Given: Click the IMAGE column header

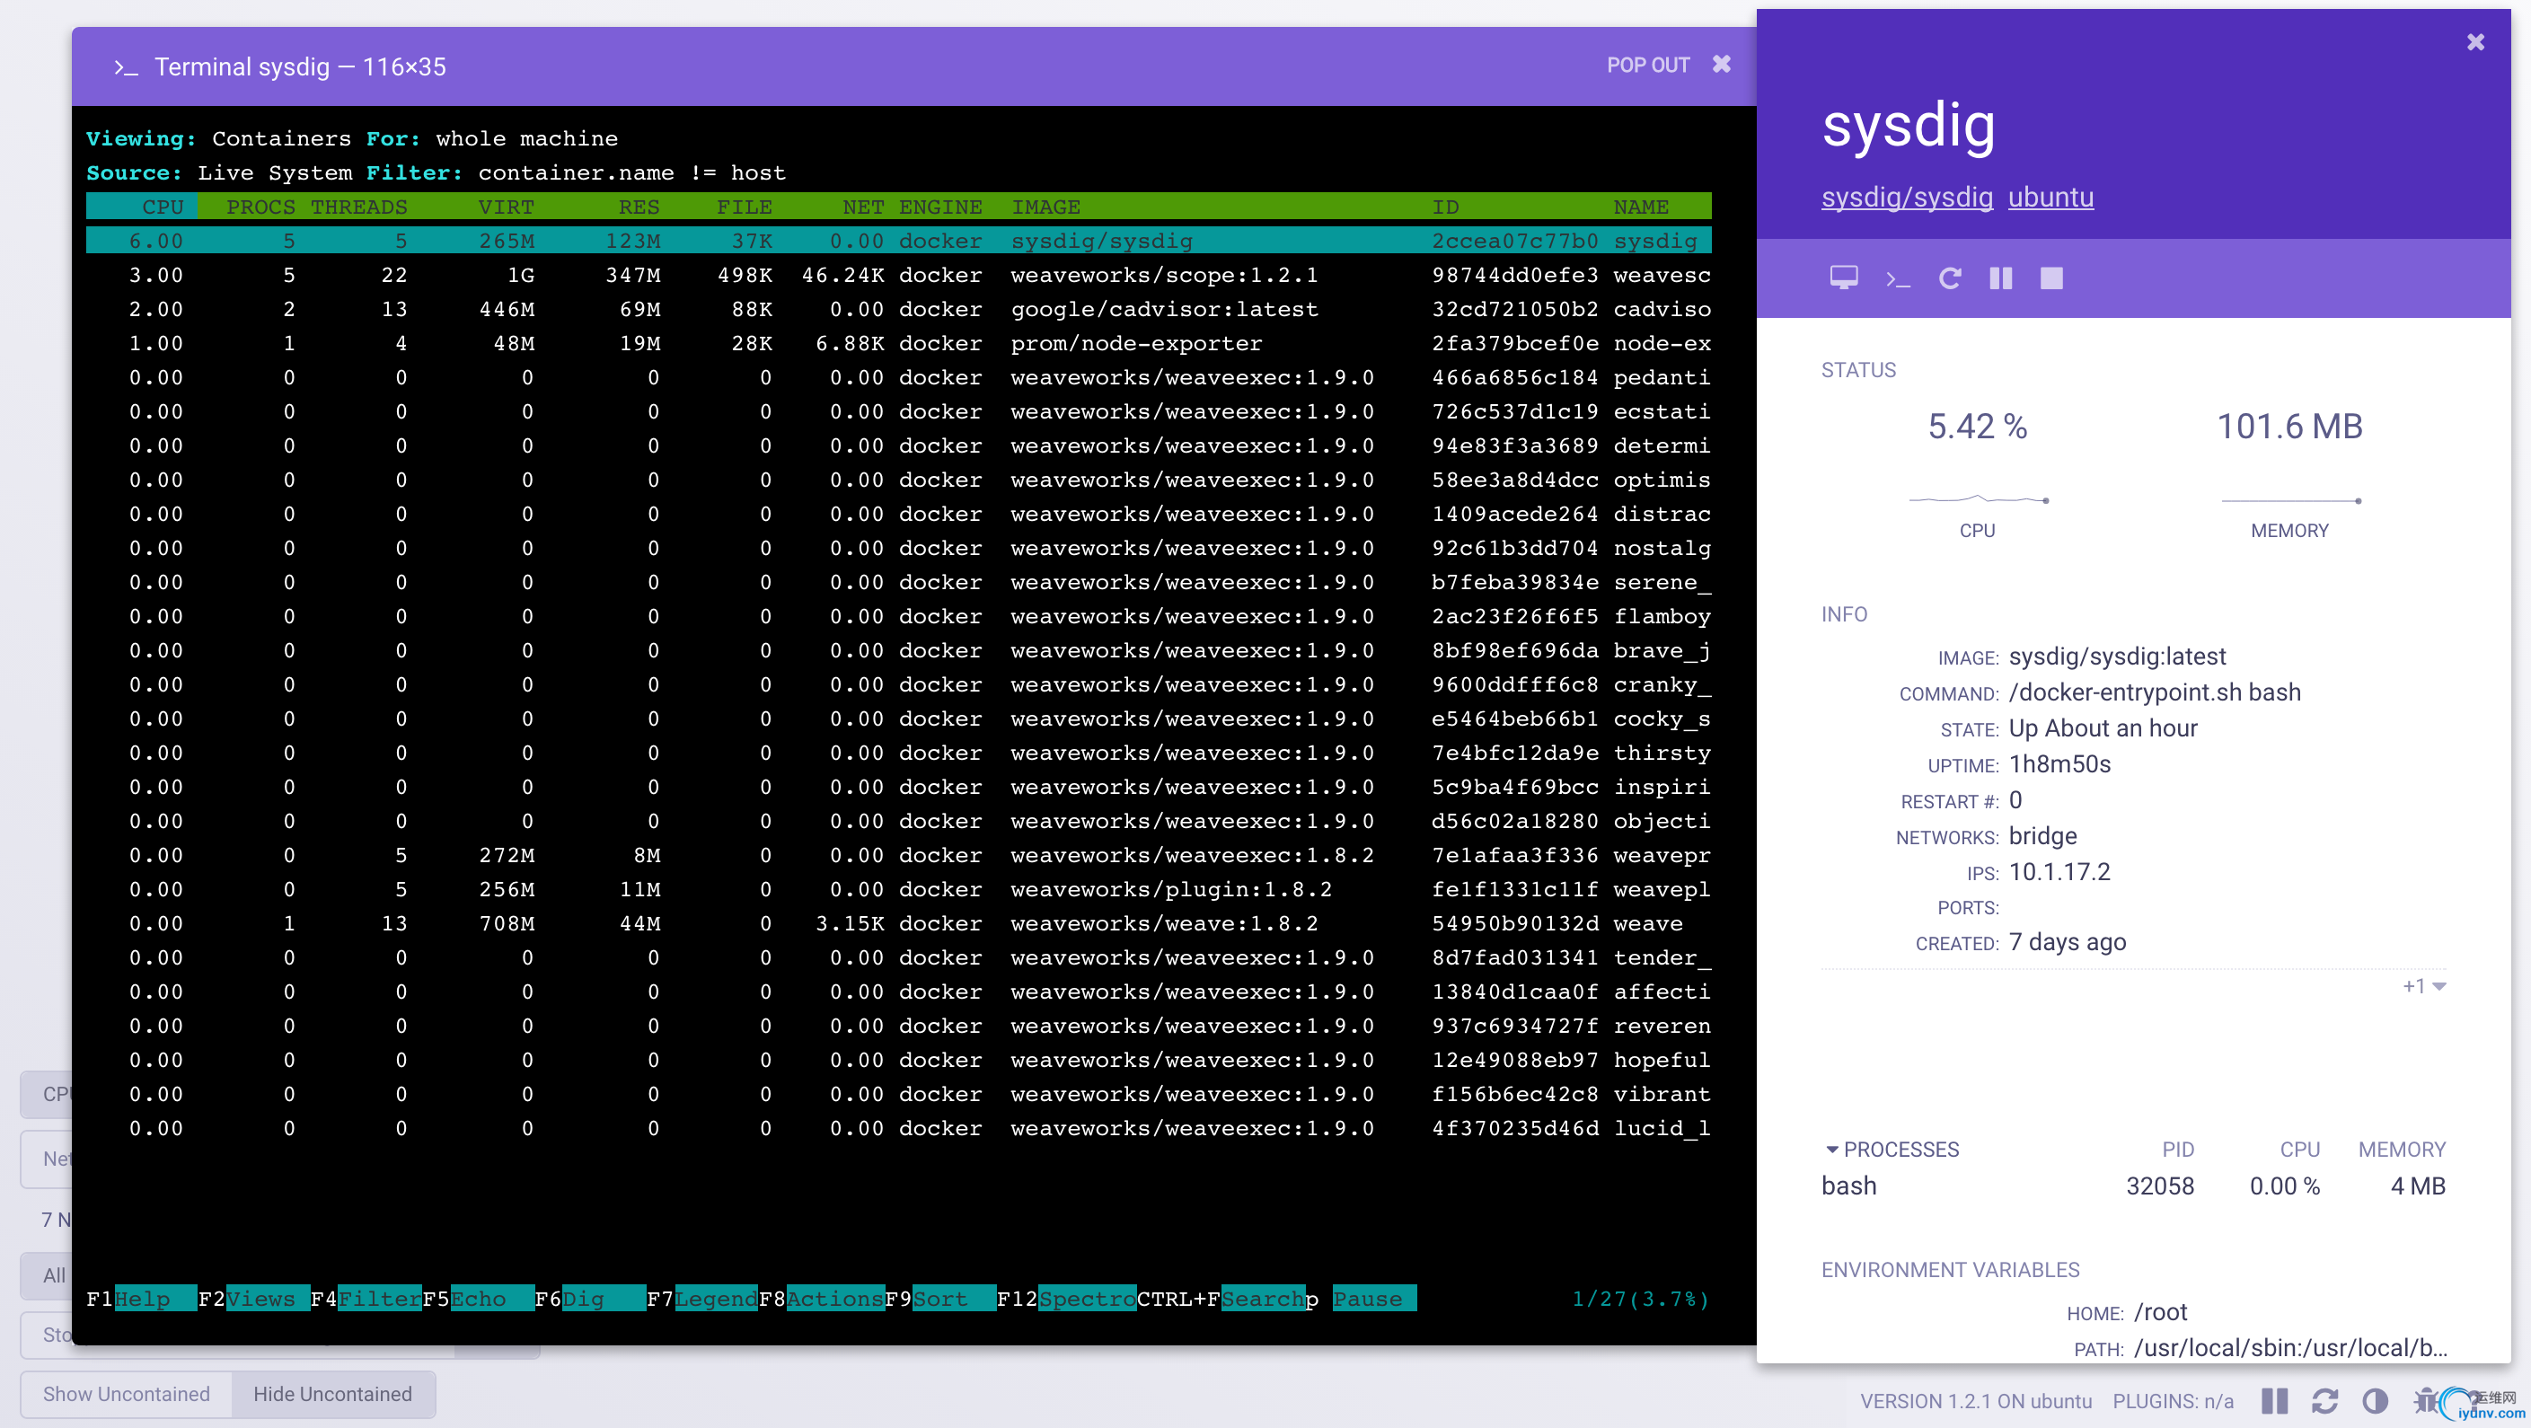Looking at the screenshot, I should 1045,207.
